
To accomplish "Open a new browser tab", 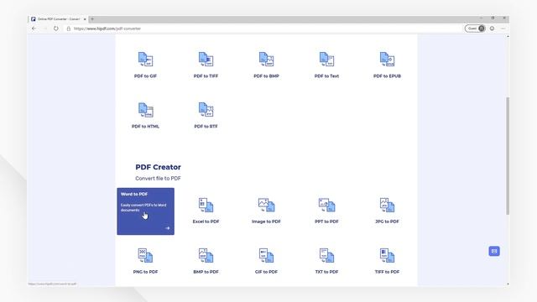I will pos(92,19).
